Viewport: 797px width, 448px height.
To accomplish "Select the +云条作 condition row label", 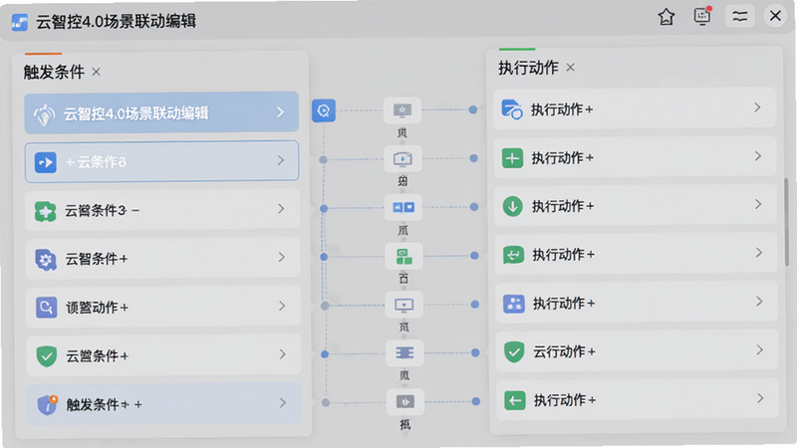I will click(x=96, y=162).
